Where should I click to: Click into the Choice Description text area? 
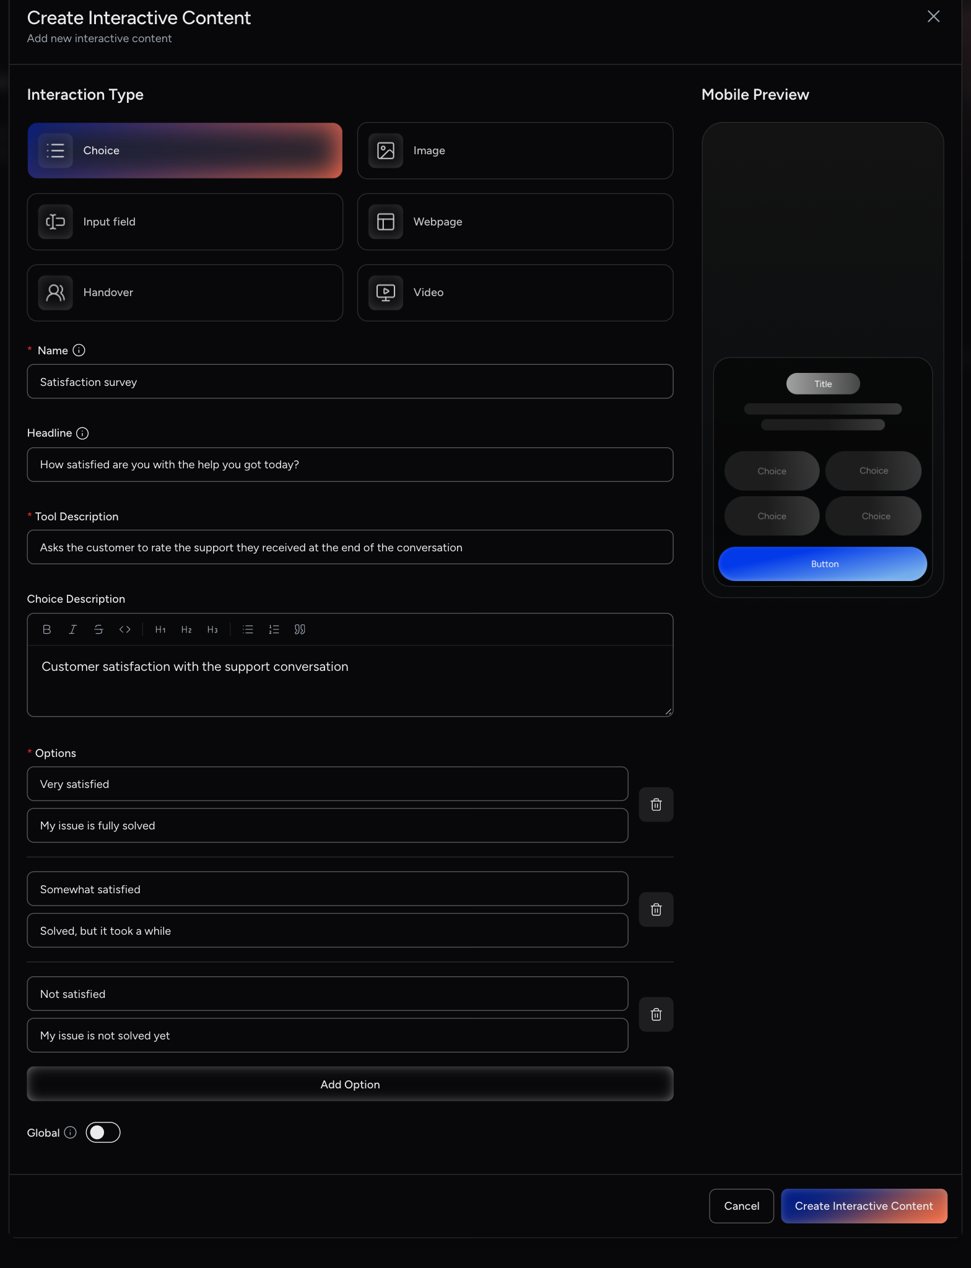pos(350,681)
